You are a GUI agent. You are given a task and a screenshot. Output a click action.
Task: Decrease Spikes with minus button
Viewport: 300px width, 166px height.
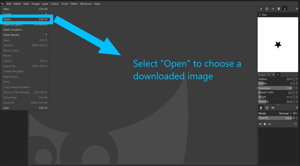click(294, 83)
